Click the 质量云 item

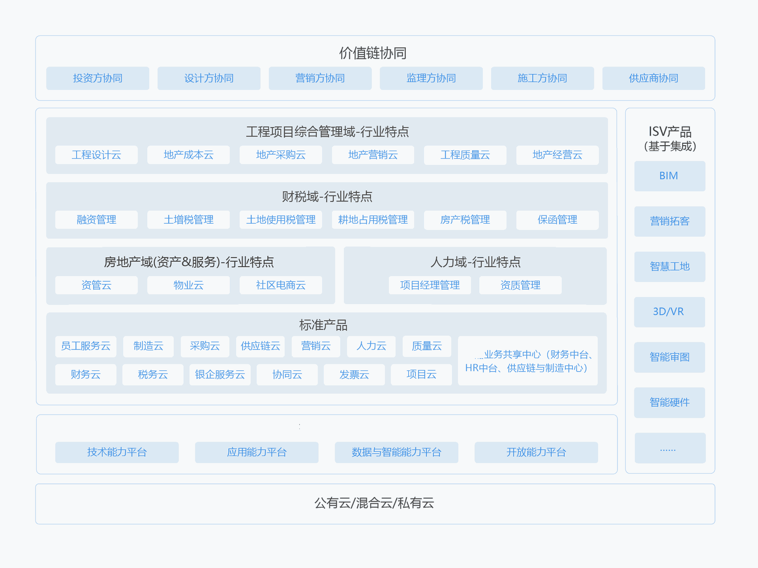[427, 346]
